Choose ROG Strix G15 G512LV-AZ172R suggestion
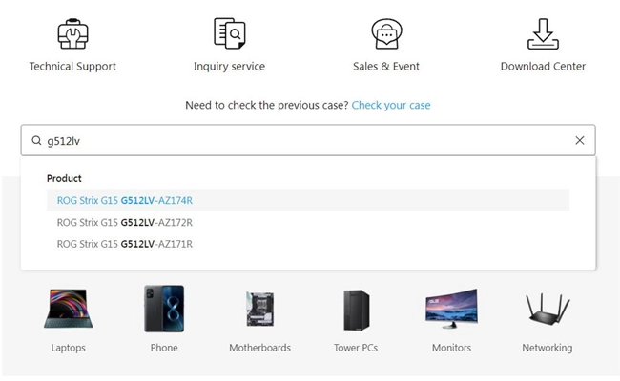This screenshot has height=381, width=620. [125, 222]
